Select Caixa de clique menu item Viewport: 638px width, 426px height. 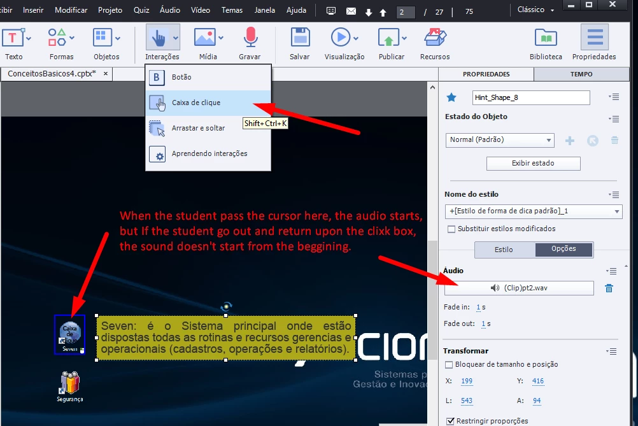(208, 103)
